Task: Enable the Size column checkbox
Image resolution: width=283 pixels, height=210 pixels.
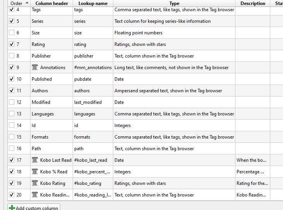Action: [x=12, y=33]
